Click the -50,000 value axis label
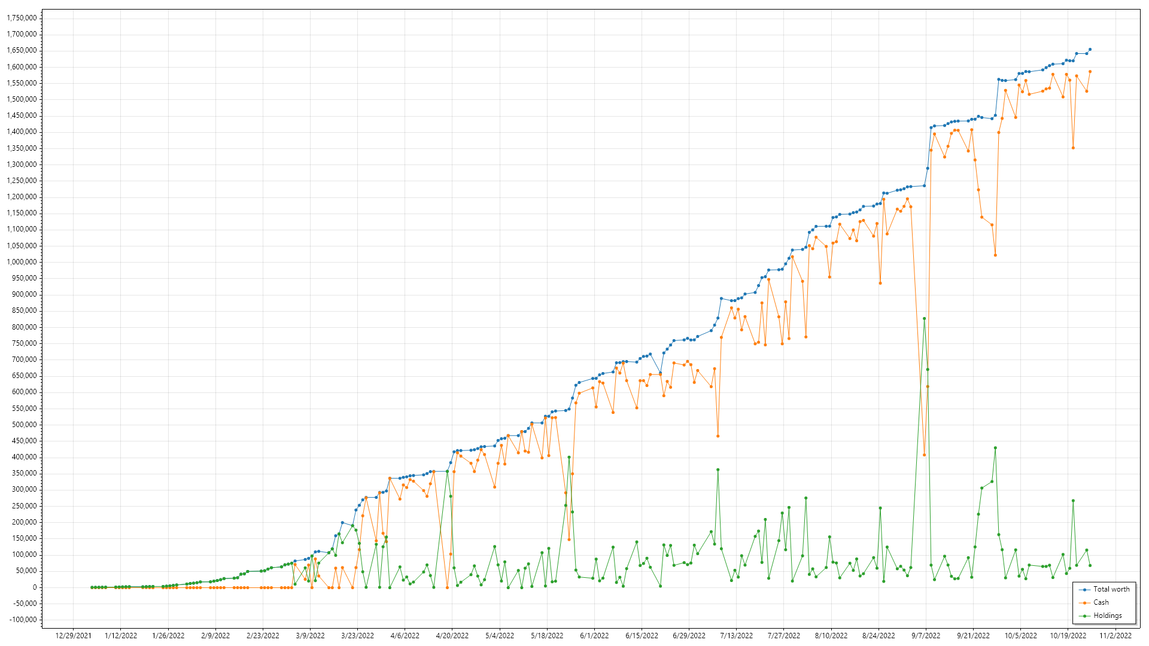Viewport: 1149px width, 646px height. point(25,604)
